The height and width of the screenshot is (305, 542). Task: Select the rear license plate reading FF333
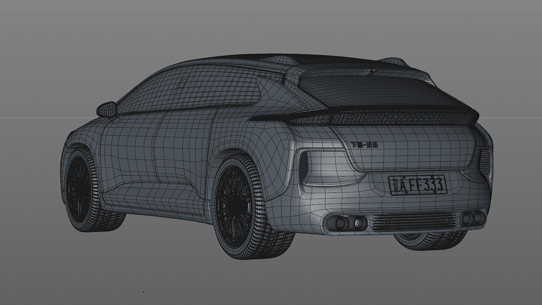[417, 185]
